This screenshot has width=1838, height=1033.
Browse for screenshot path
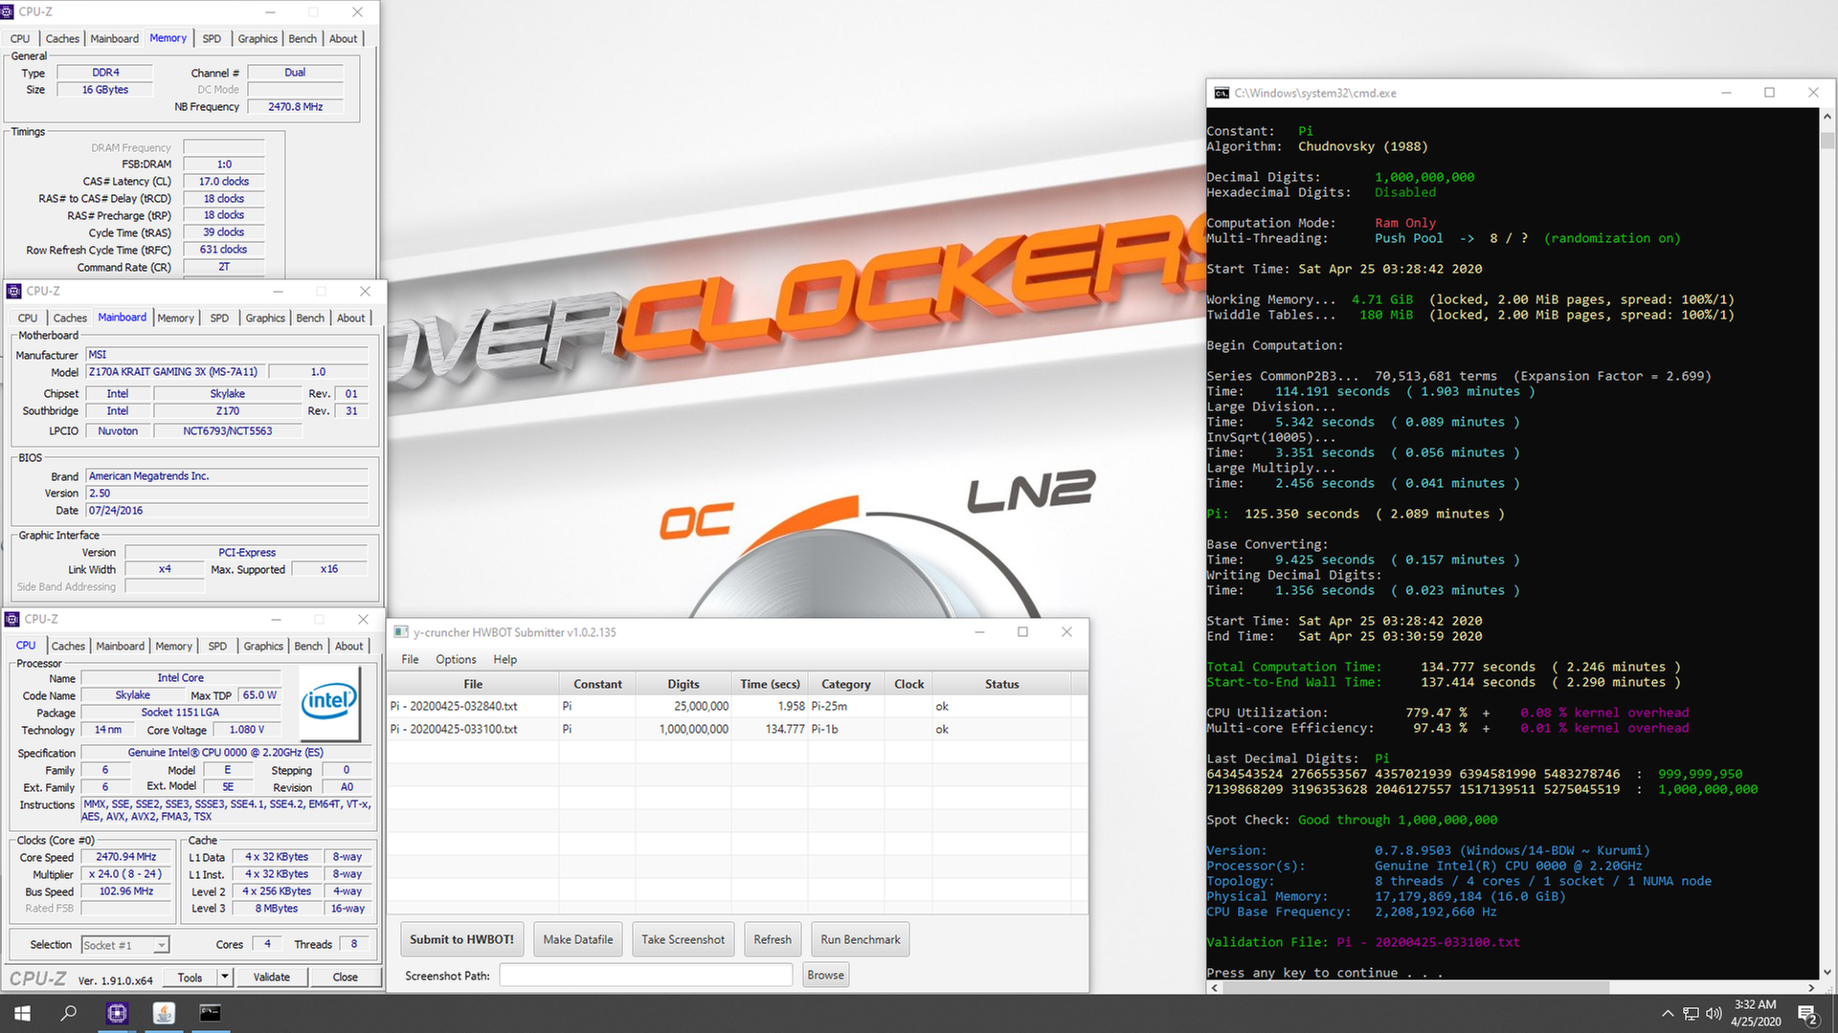tap(825, 975)
